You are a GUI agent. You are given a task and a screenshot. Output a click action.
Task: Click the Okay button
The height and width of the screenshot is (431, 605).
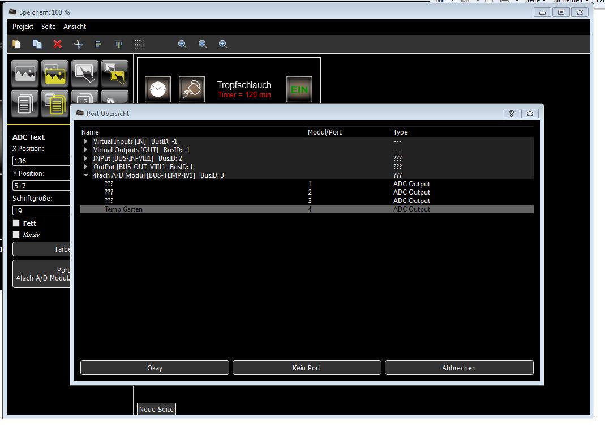(155, 368)
